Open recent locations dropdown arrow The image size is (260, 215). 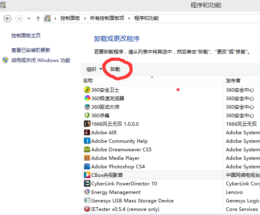coord(29,19)
